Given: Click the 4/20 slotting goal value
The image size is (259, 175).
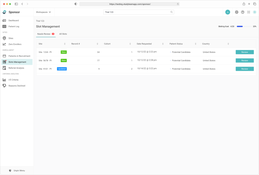Looking at the screenshot, I should [232, 26].
